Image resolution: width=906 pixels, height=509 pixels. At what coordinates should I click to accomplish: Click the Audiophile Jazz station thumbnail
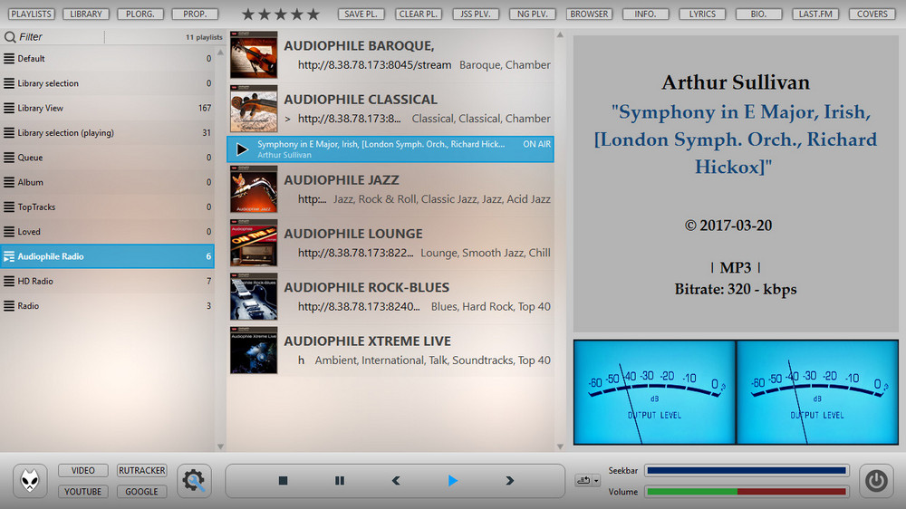click(254, 189)
